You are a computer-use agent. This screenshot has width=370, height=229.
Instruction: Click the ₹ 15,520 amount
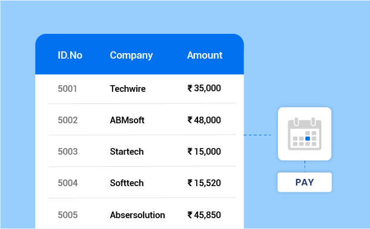[x=204, y=183]
